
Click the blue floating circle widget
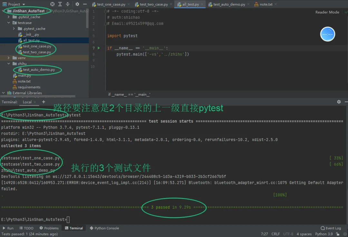327,34
